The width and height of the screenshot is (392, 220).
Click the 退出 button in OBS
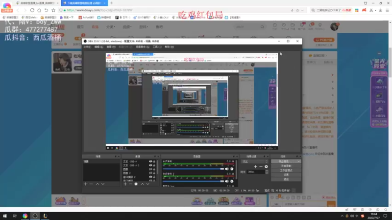(x=286, y=179)
